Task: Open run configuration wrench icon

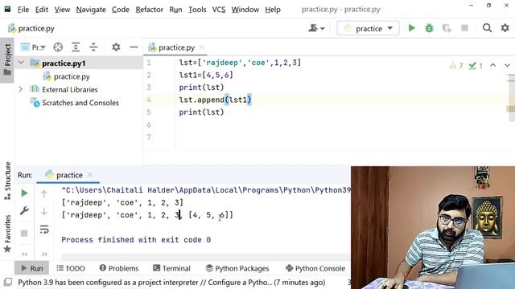Action: [24, 210]
